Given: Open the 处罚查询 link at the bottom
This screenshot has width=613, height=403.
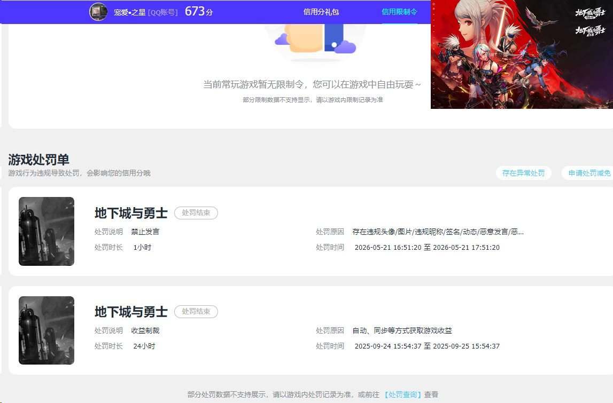Looking at the screenshot, I should pos(402,394).
